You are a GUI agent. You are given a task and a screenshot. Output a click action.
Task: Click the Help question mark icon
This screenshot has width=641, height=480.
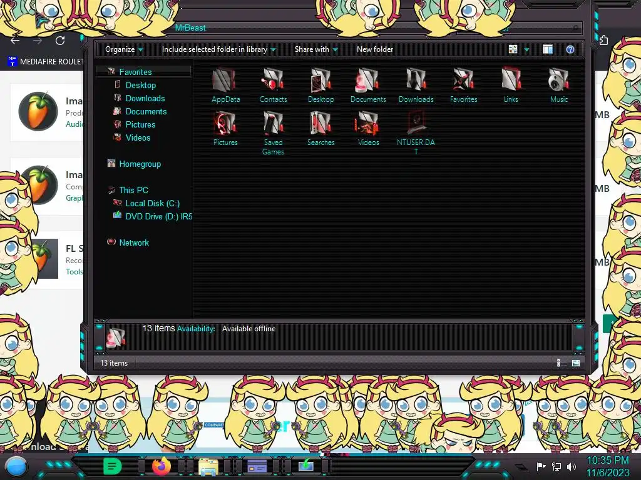tap(570, 49)
